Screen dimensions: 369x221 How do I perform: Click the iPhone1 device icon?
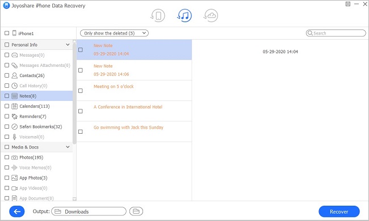point(14,33)
